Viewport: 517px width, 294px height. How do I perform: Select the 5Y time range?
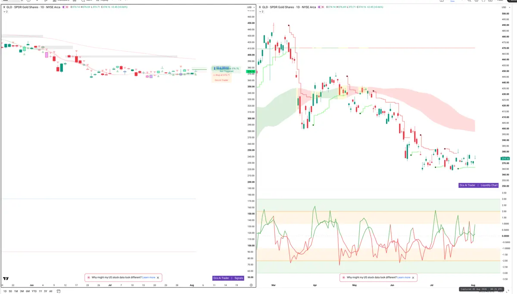[46, 291]
